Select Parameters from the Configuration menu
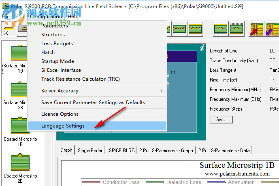Screen dimensions: 279x186 (x=97, y=26)
